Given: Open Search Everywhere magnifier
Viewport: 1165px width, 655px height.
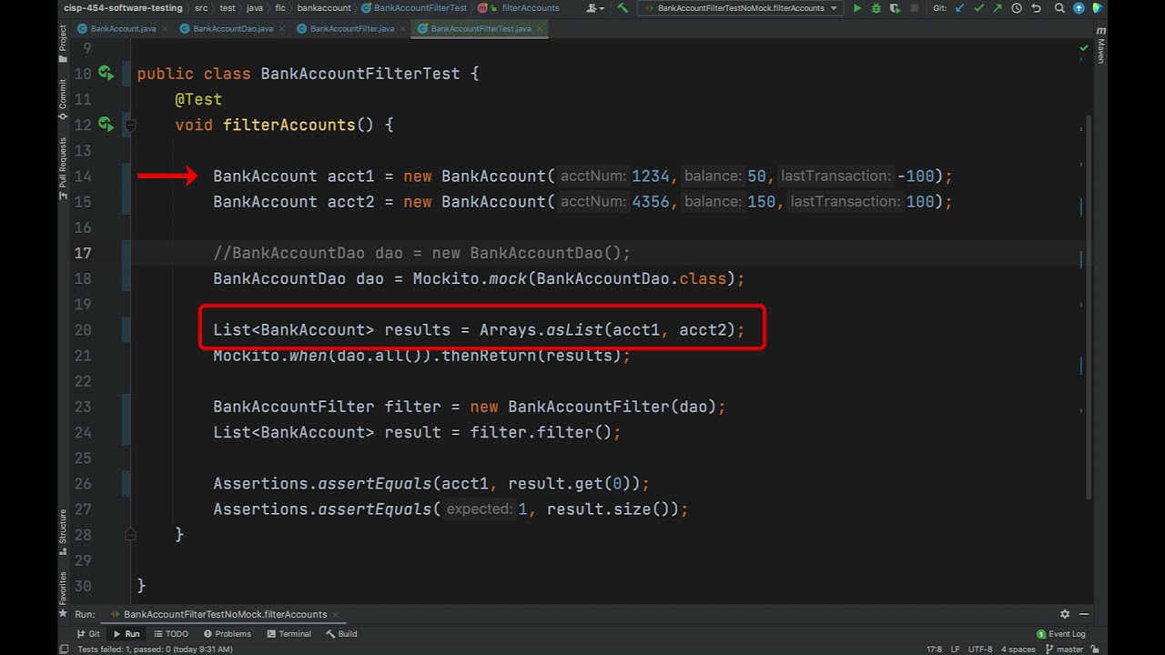Looking at the screenshot, I should pyautogui.click(x=1059, y=8).
